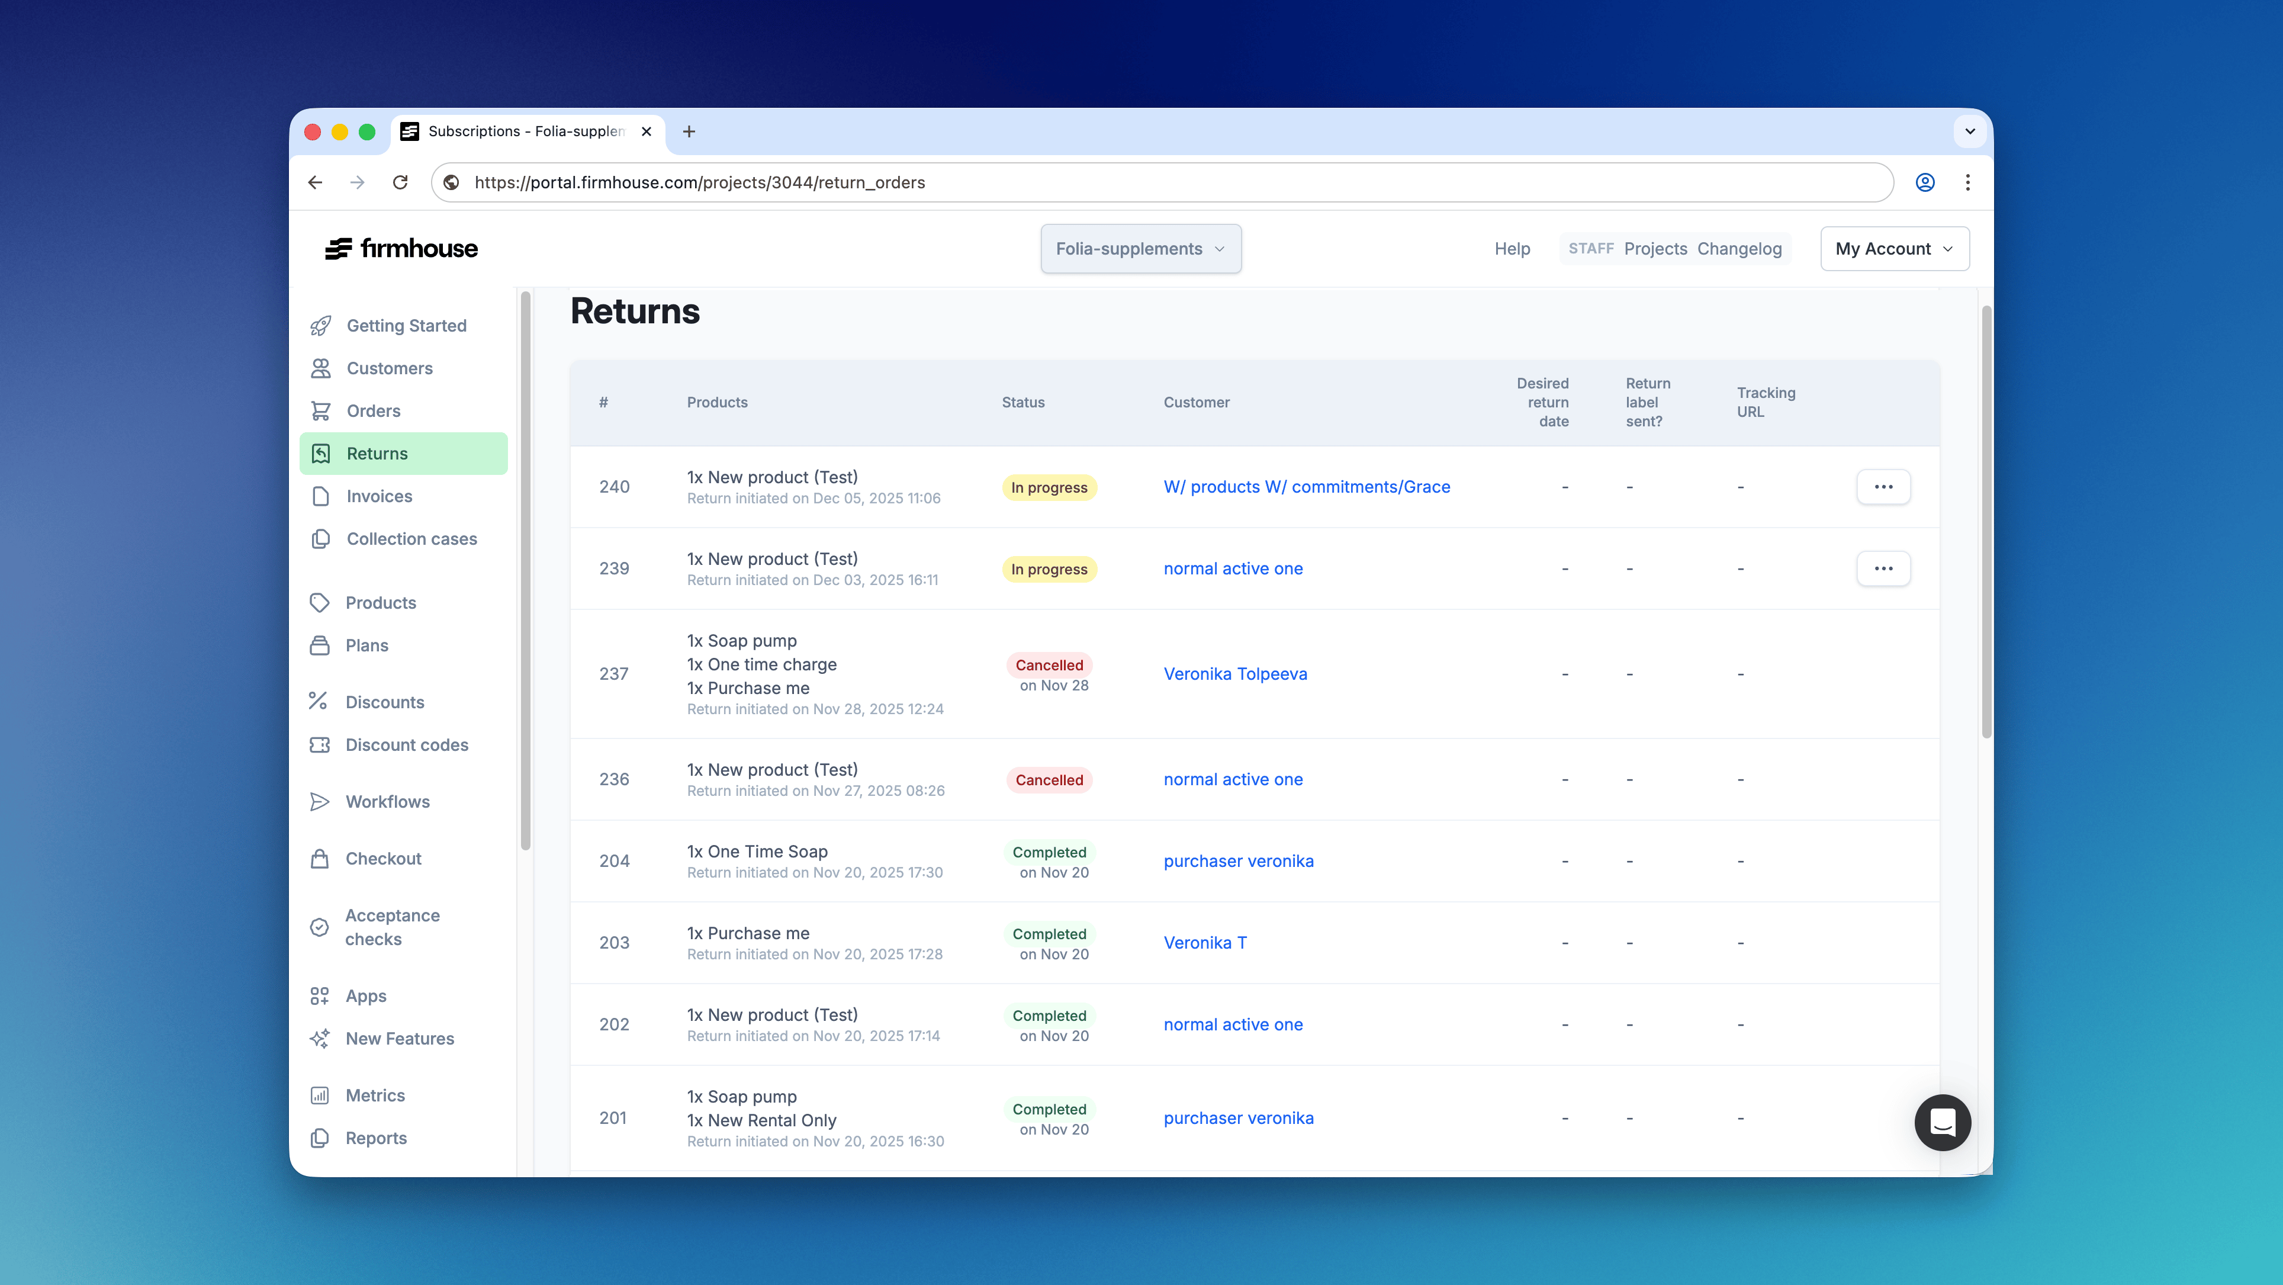Open Products using the tag icon
Viewport: 2283px width, 1285px height.
point(321,602)
